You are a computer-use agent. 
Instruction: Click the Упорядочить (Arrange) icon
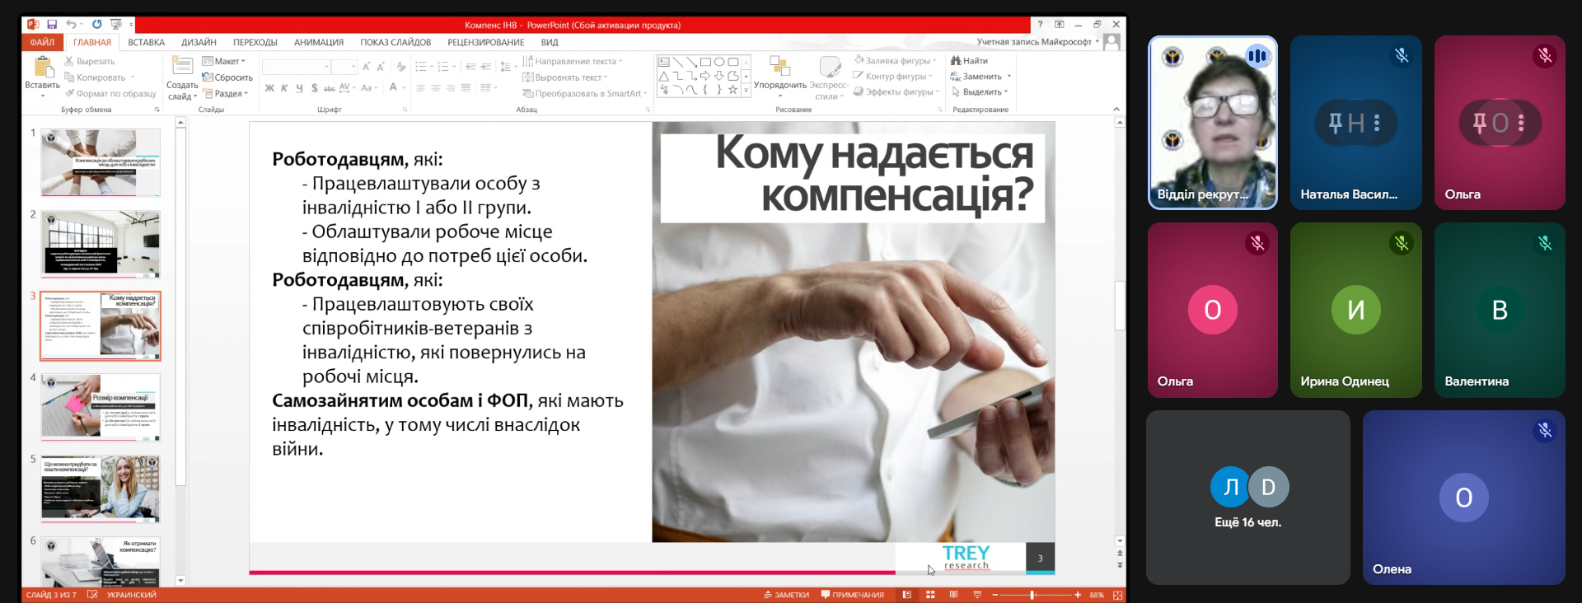[x=779, y=67]
